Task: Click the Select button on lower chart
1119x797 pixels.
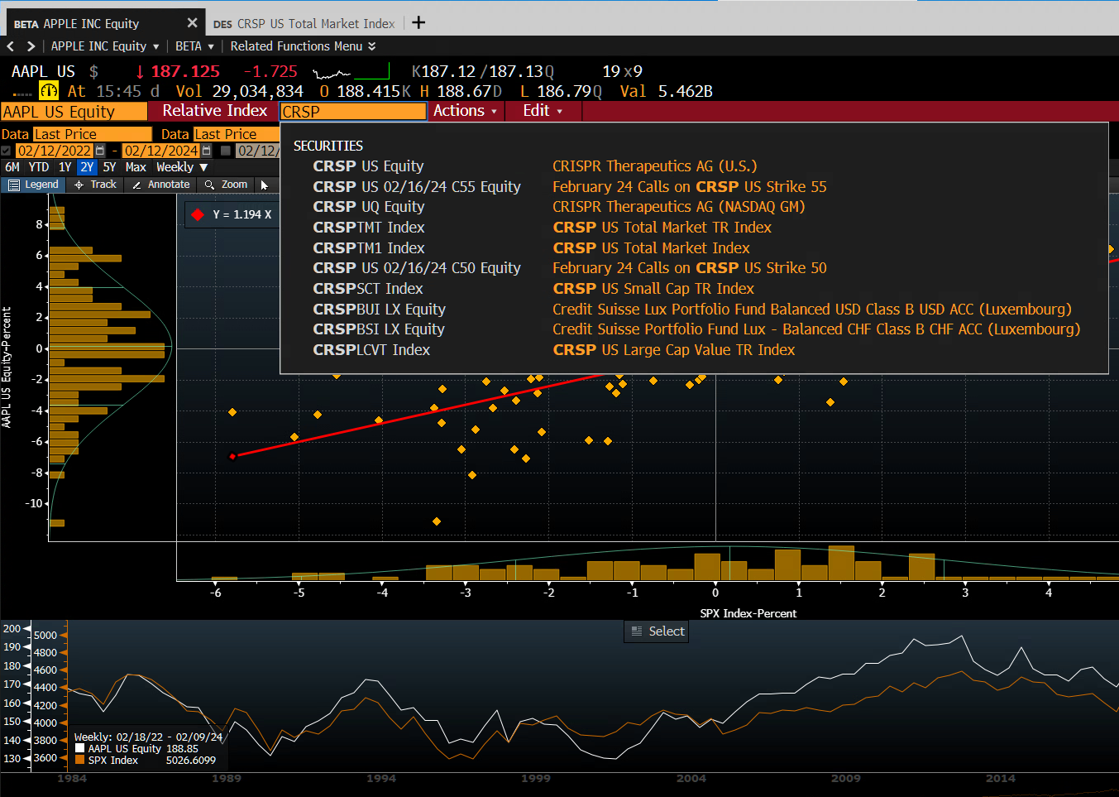Action: tap(657, 631)
